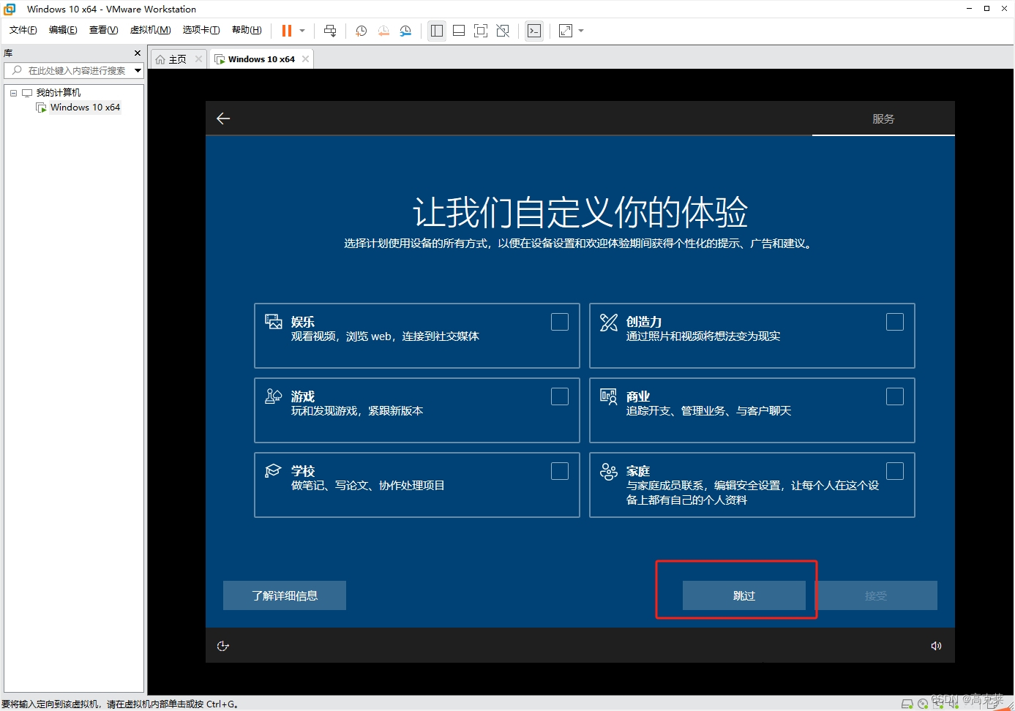1015x711 pixels.
Task: Click the 追踪开支、管理业务、与客户聊天 text
Action: click(709, 411)
